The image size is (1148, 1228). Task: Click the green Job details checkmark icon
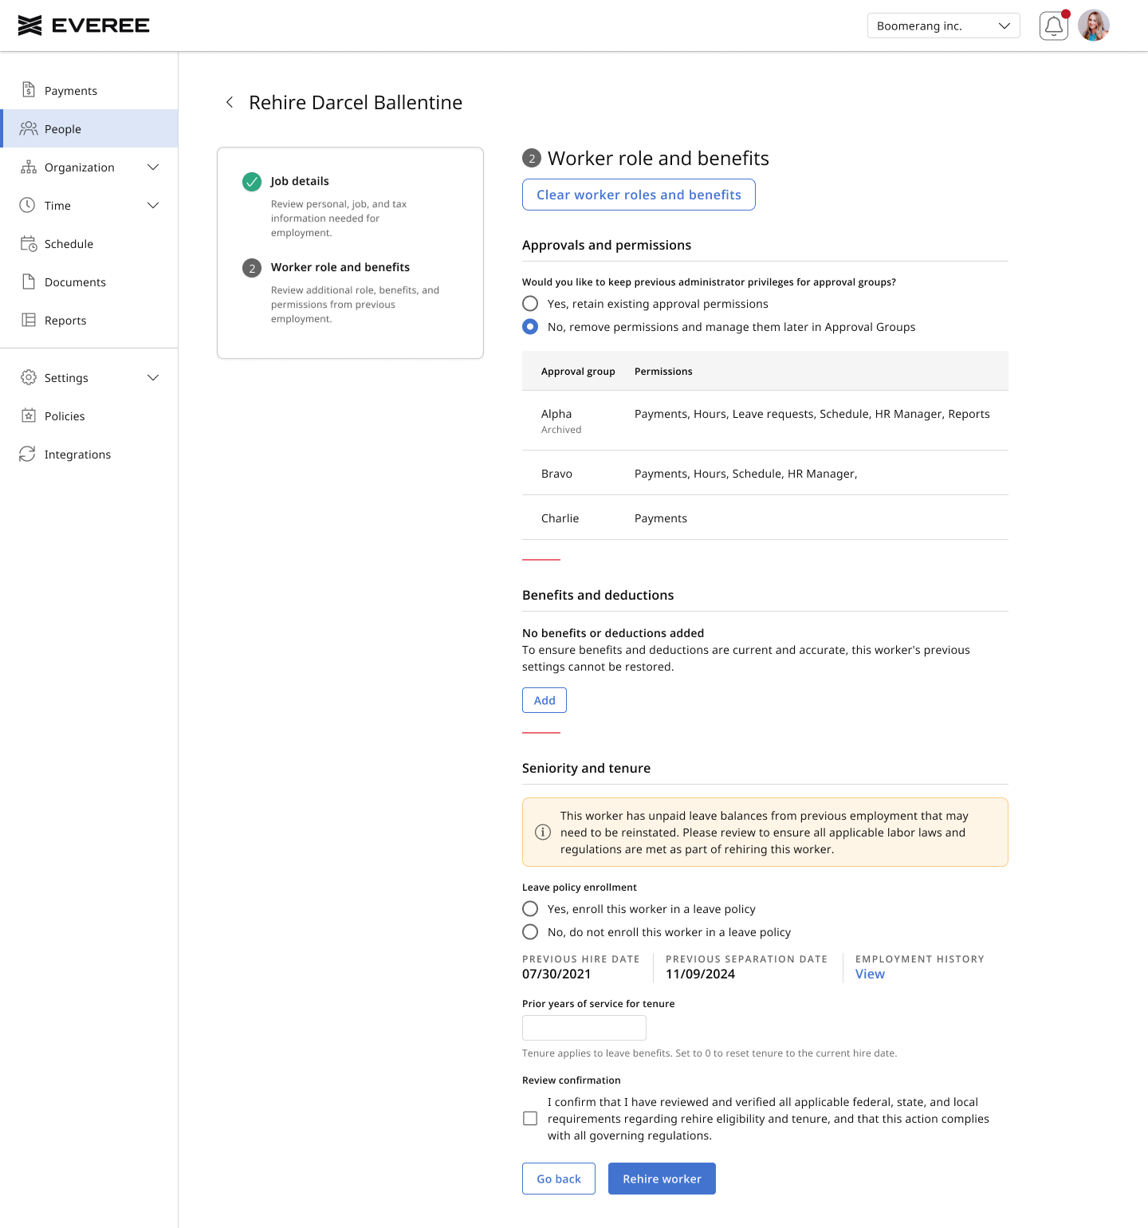pyautogui.click(x=252, y=182)
